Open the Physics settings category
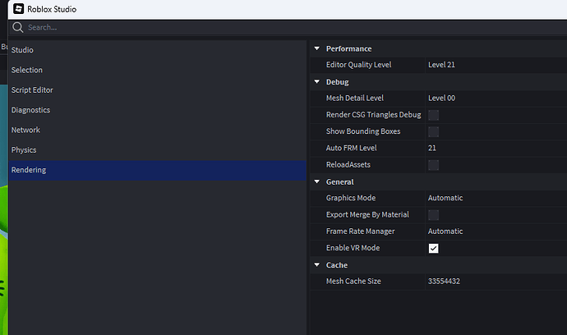 point(157,150)
